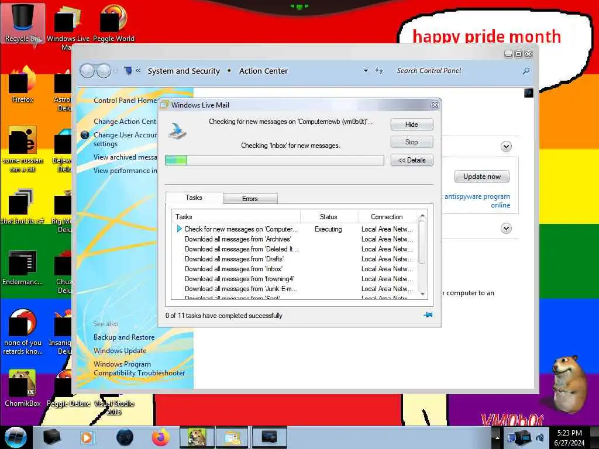Switch to the Errors tab
Viewport: 599px width, 449px height.
(250, 199)
